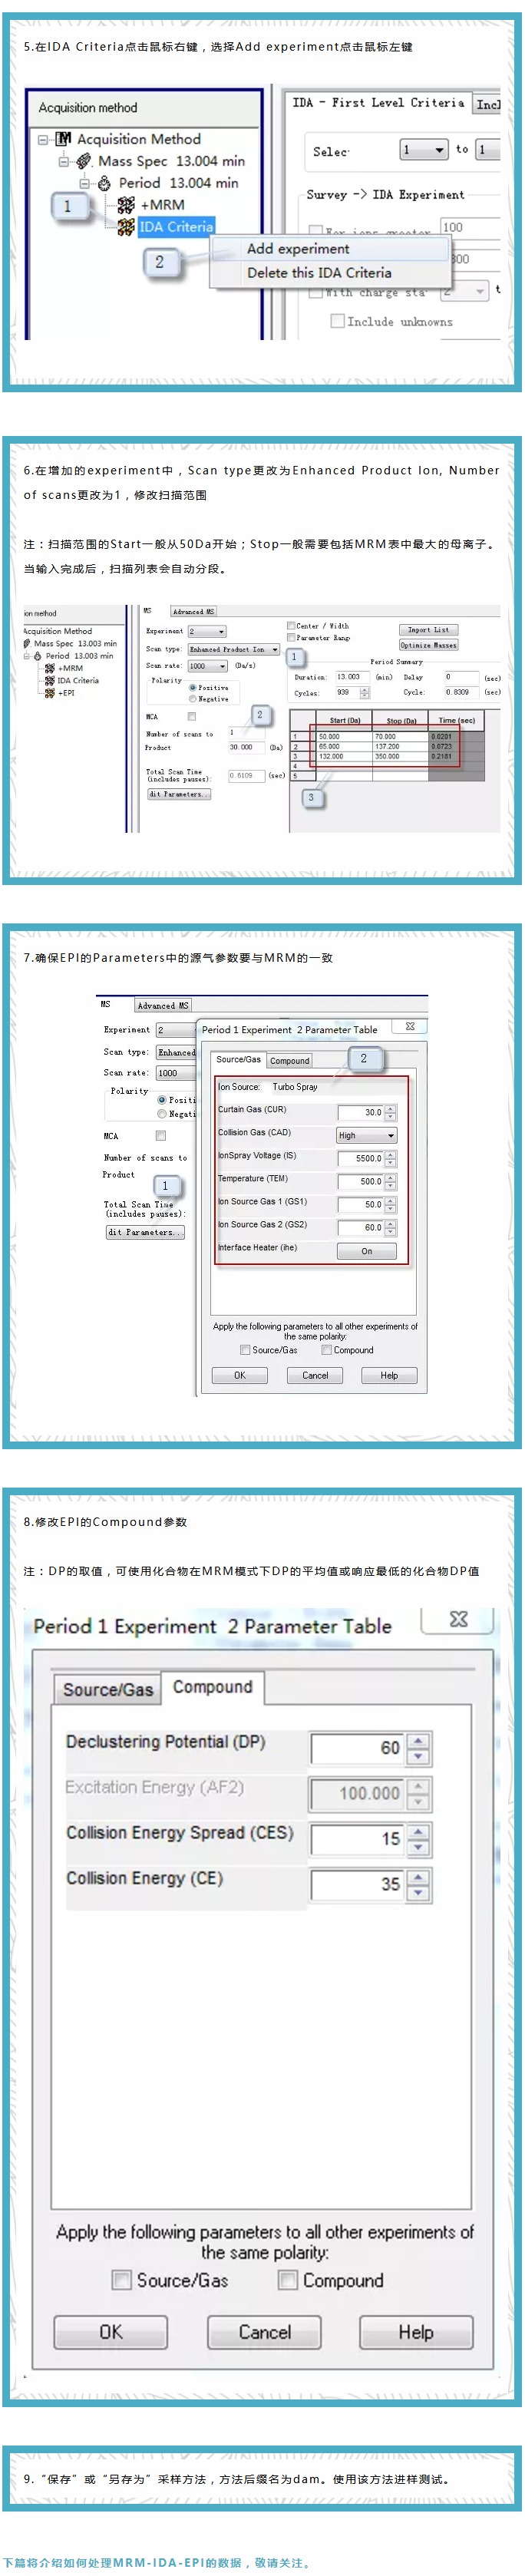525x2576 pixels.
Task: Select +MRM icon in step 6 tree
Action: coord(50,668)
